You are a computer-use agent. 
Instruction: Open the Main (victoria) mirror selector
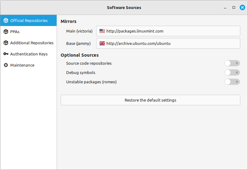(168, 31)
